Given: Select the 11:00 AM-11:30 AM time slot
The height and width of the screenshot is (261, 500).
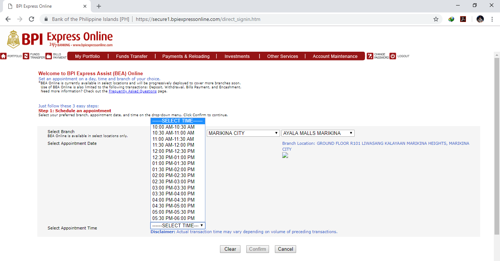Looking at the screenshot, I should click(x=178, y=139).
